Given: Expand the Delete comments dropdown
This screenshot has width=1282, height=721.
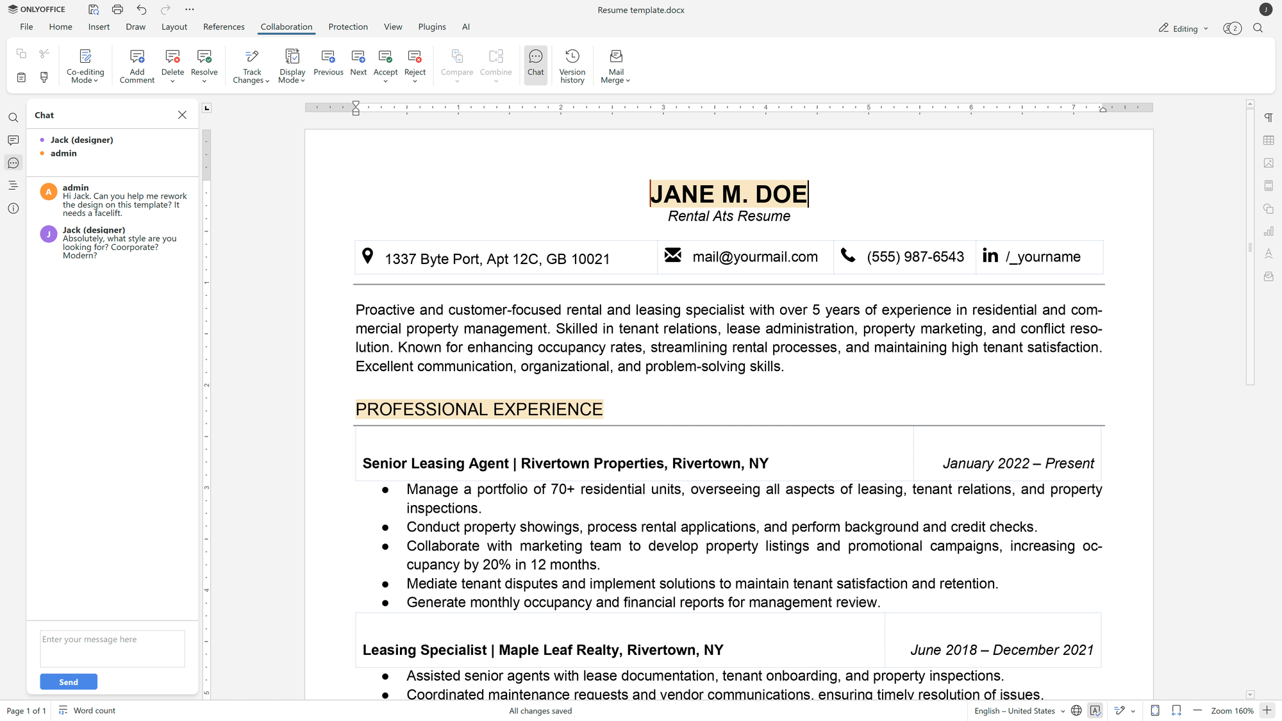Looking at the screenshot, I should click(172, 81).
